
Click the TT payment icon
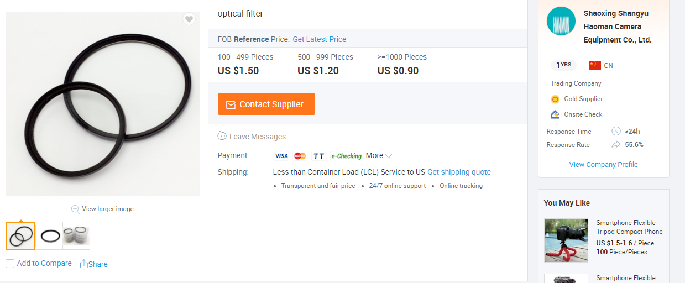(x=319, y=156)
